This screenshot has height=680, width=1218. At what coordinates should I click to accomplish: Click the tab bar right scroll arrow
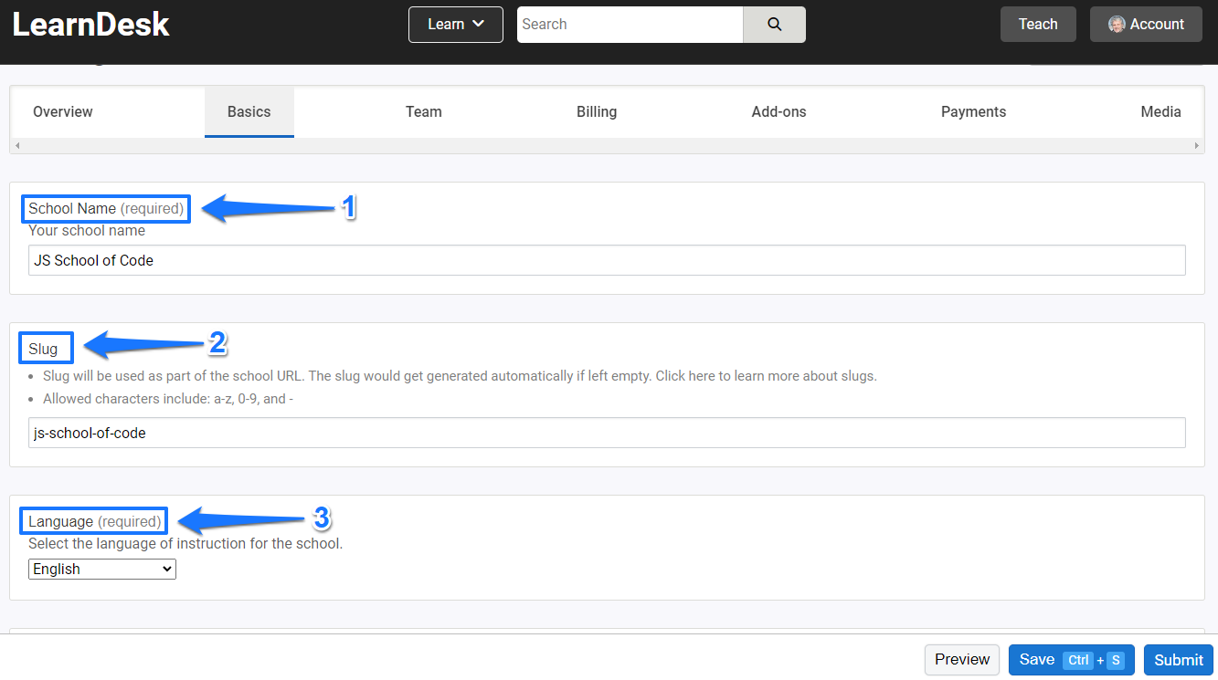(1197, 146)
